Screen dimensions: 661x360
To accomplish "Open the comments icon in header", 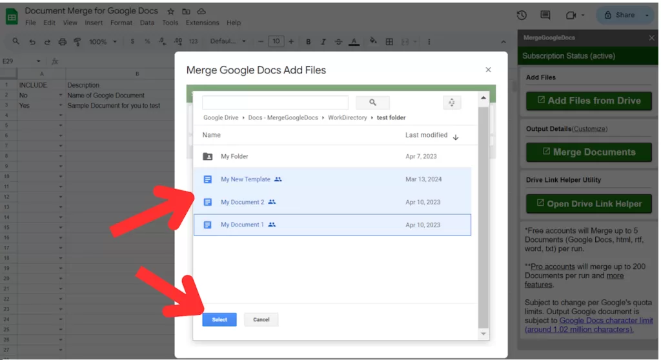I will [545, 15].
